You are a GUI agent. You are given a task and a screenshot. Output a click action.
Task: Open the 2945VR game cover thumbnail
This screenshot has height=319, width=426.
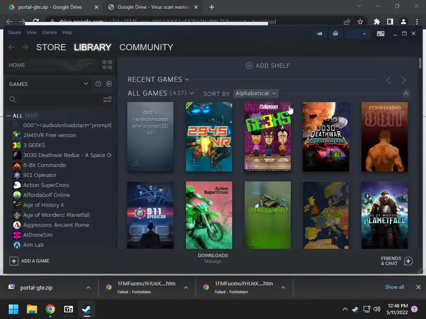(209, 137)
